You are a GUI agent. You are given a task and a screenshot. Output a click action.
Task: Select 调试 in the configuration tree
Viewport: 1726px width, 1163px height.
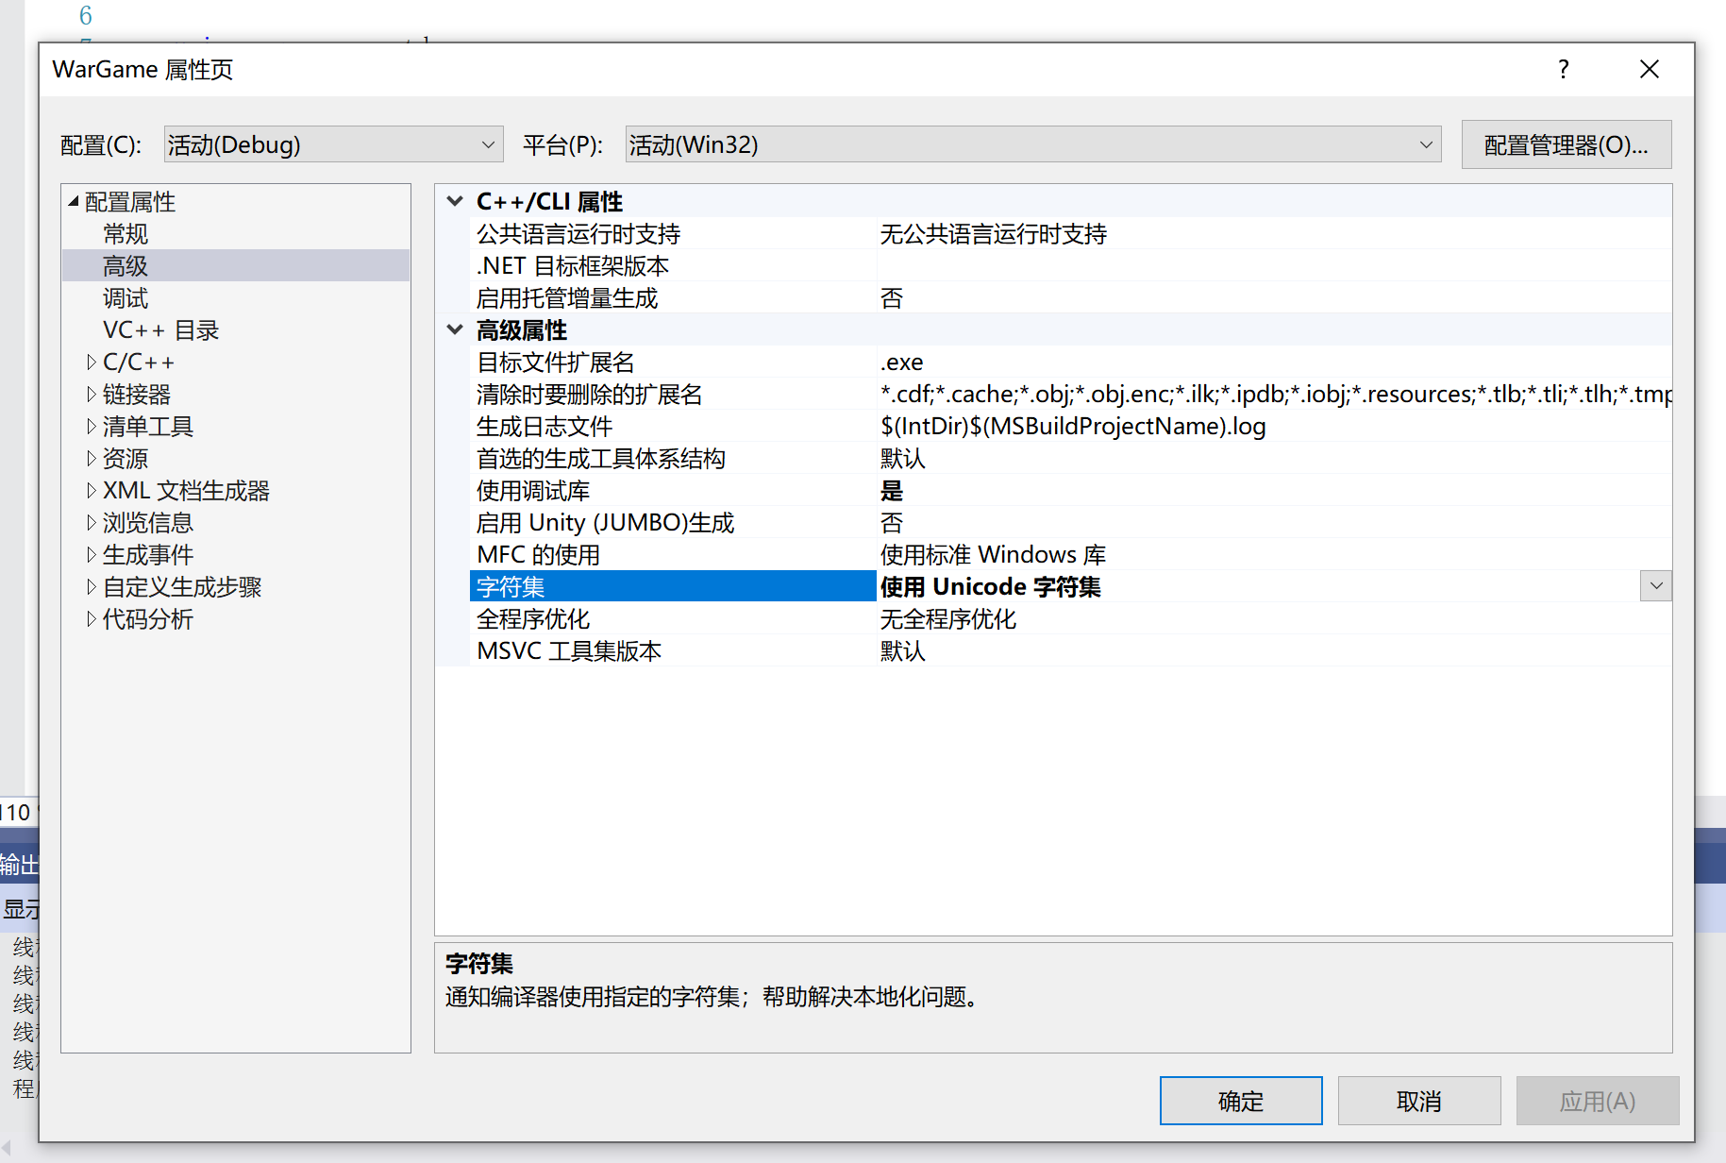(x=124, y=297)
